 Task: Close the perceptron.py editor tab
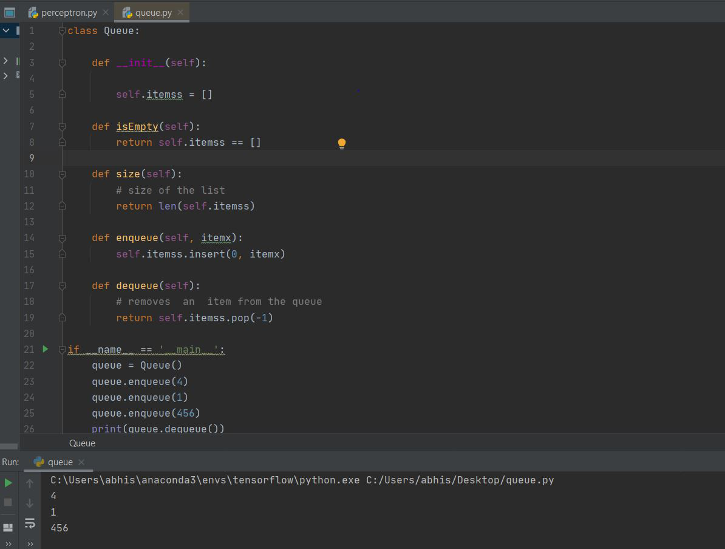point(106,12)
